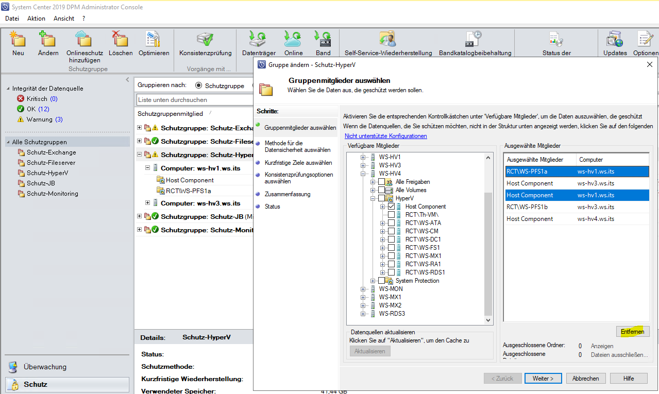Click the Entfernen button
The height and width of the screenshot is (394, 659).
click(x=633, y=332)
